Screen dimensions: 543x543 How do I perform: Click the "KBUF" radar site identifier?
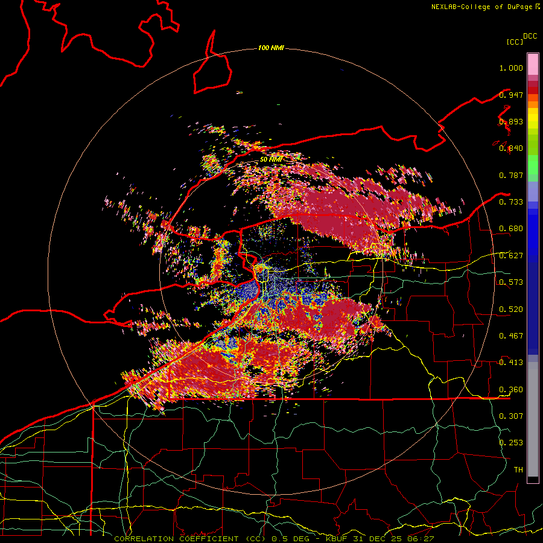338,539
